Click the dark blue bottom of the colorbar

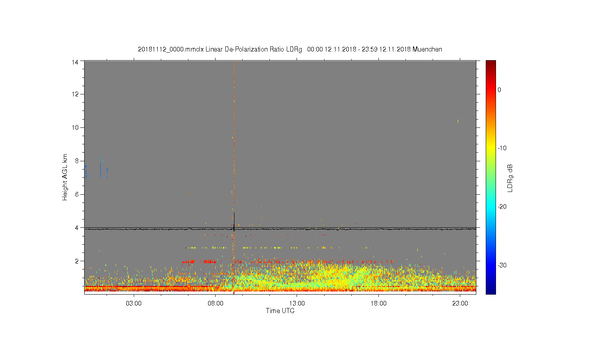point(490,291)
